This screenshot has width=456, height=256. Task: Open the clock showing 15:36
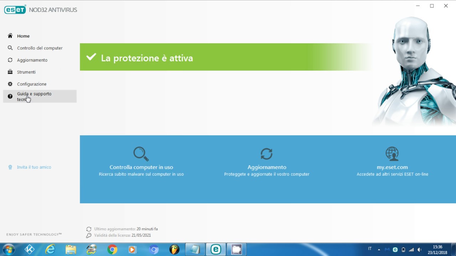click(437, 250)
